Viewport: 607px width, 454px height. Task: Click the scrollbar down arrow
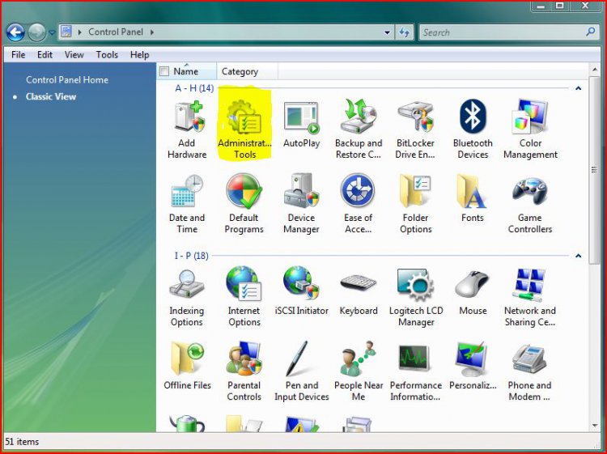(x=594, y=426)
